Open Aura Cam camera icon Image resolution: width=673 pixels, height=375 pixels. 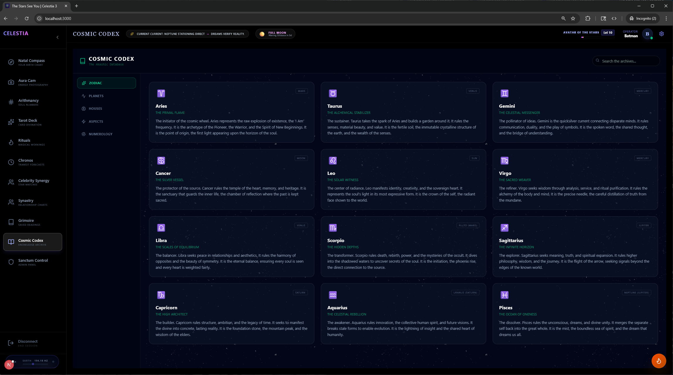coord(11,82)
